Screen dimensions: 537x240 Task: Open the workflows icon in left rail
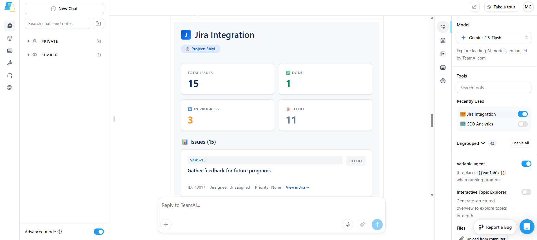click(10, 75)
